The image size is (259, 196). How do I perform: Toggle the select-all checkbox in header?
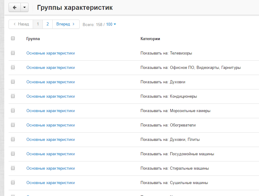[13, 38]
